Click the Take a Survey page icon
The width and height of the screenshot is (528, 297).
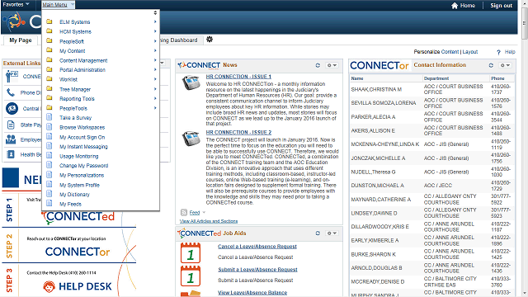(49, 117)
